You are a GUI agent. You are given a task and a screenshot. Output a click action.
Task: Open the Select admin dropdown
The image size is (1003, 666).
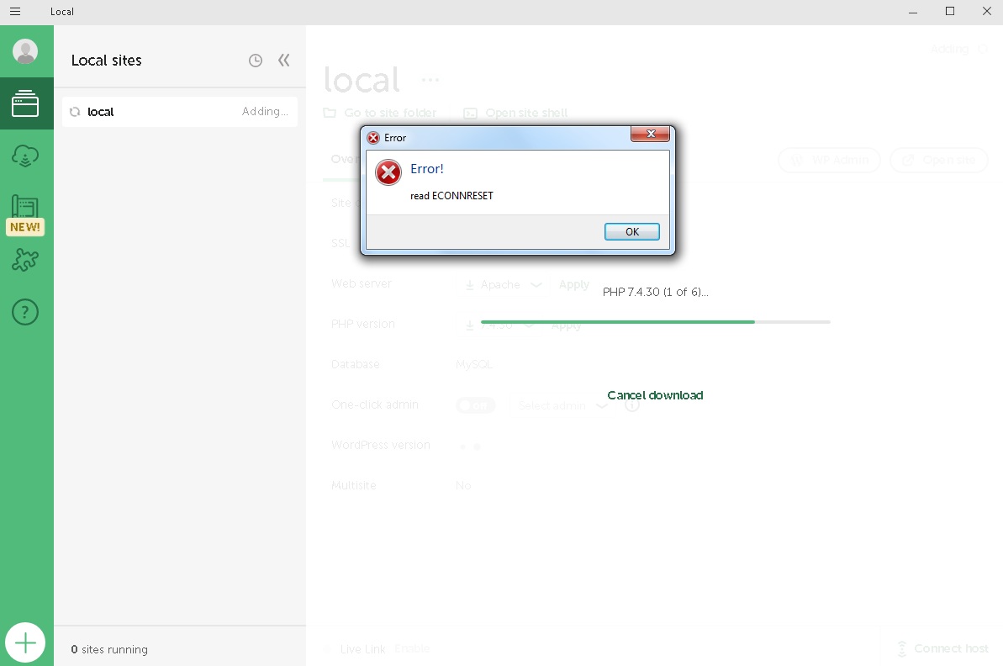(562, 405)
